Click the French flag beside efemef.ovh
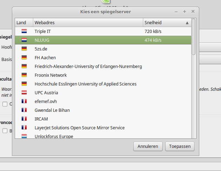This screenshot has width=221, height=171. click(24, 101)
